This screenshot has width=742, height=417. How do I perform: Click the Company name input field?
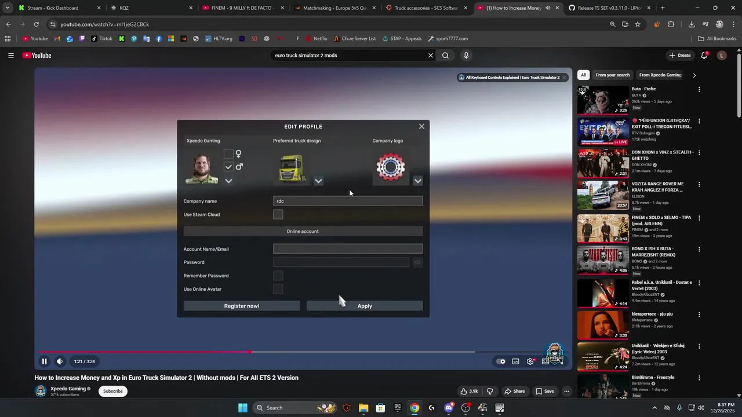click(x=348, y=201)
